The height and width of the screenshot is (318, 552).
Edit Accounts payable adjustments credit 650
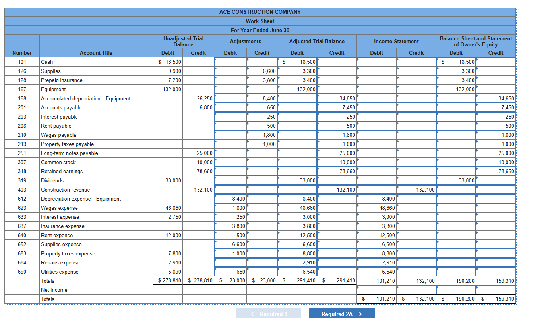coord(261,107)
